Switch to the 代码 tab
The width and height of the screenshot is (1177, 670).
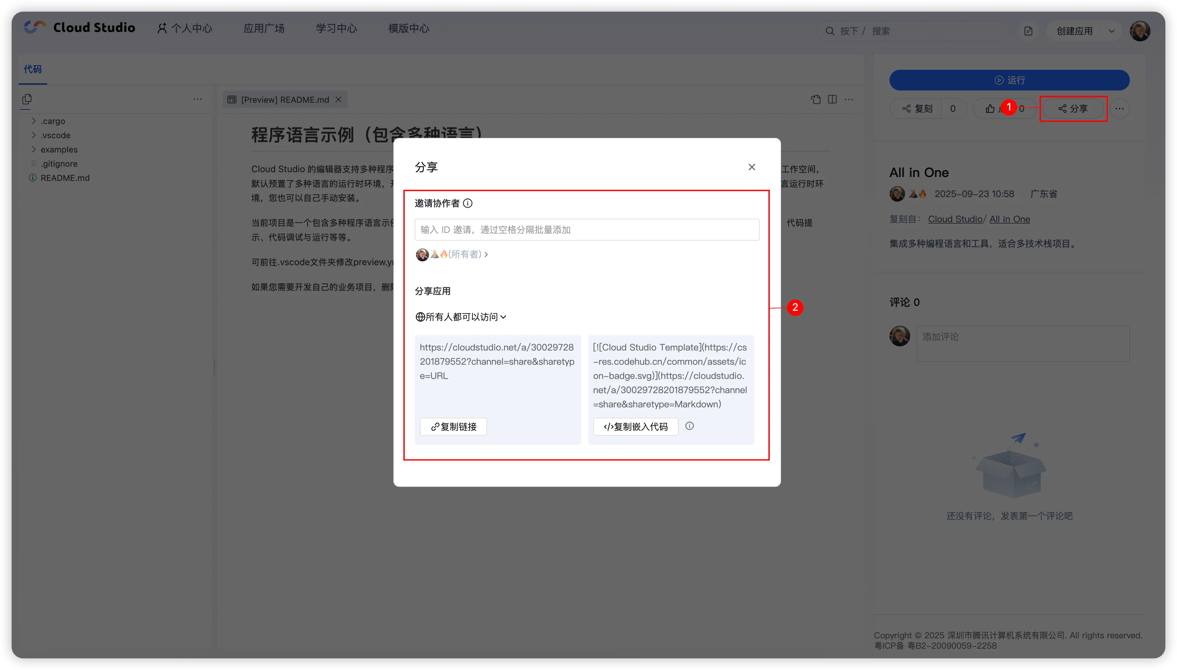coord(33,69)
